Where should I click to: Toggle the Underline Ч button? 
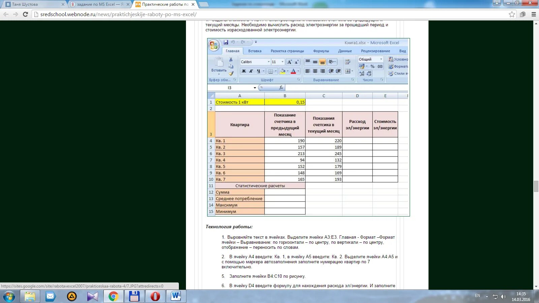pyautogui.click(x=258, y=71)
